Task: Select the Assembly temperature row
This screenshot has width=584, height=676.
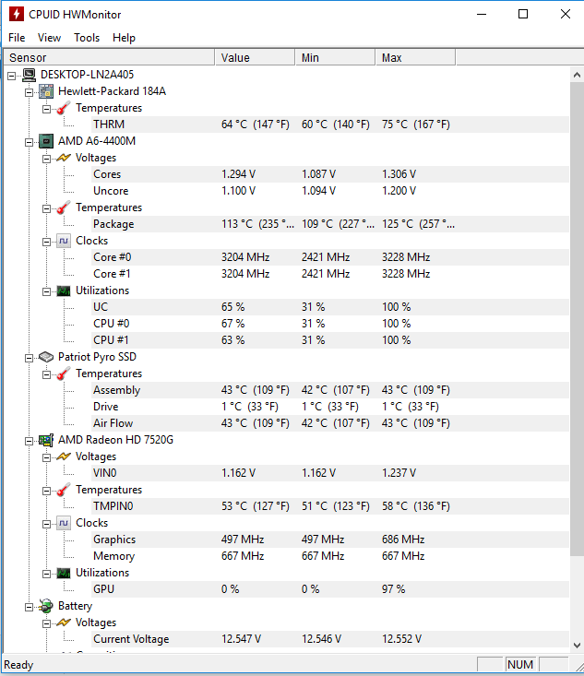Action: 330,390
